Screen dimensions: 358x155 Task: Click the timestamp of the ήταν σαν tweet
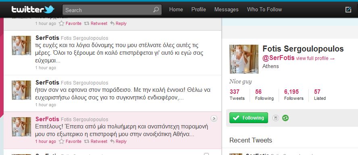tap(46, 105)
